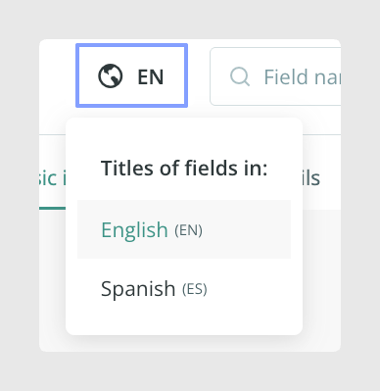The image size is (380, 391).
Task: Switch to the partially hidden Basic info tab
Action: [x=52, y=178]
